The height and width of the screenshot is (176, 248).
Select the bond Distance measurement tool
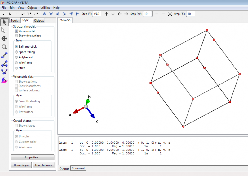(x=4, y=55)
